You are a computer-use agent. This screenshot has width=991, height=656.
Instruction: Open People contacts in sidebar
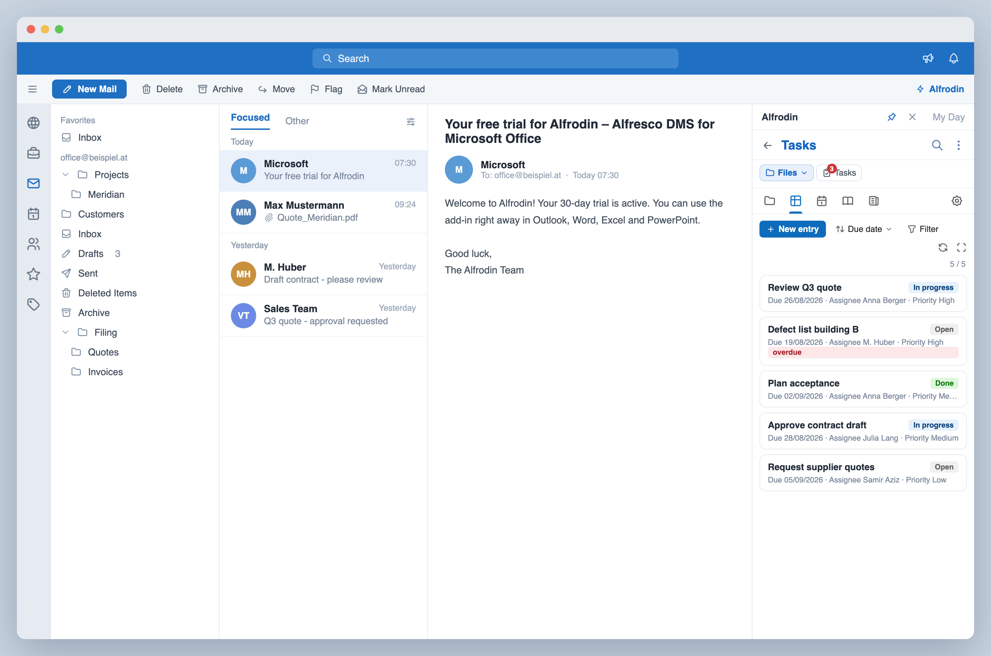click(x=33, y=244)
